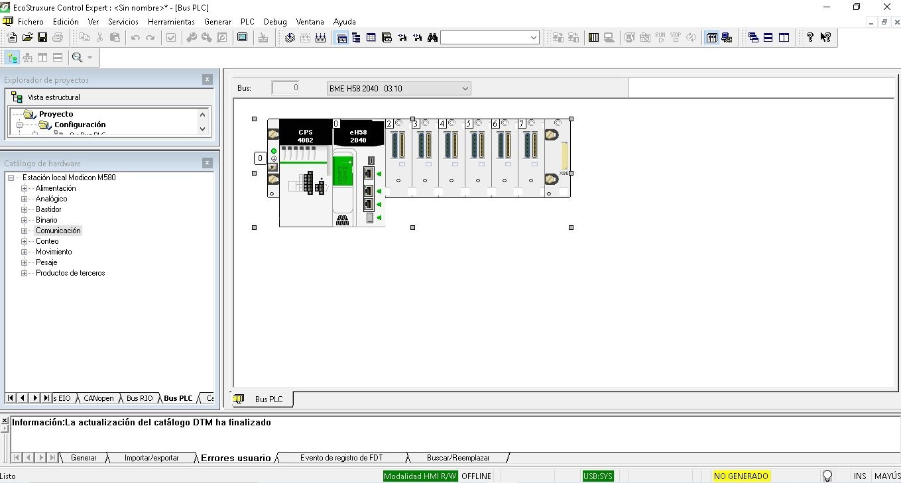Select the Bus PLC document tab
901x483 pixels.
[262, 400]
